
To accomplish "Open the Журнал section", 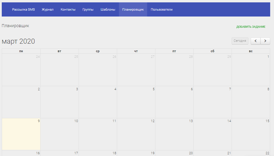I will pos(48,9).
